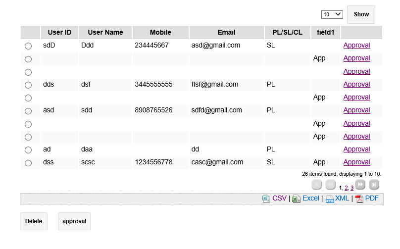The width and height of the screenshot is (400, 249).
Task: Select the radio button for user dds
Action: click(x=28, y=85)
